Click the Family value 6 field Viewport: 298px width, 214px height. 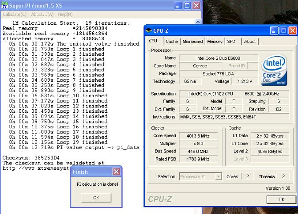pyautogui.click(x=187, y=101)
